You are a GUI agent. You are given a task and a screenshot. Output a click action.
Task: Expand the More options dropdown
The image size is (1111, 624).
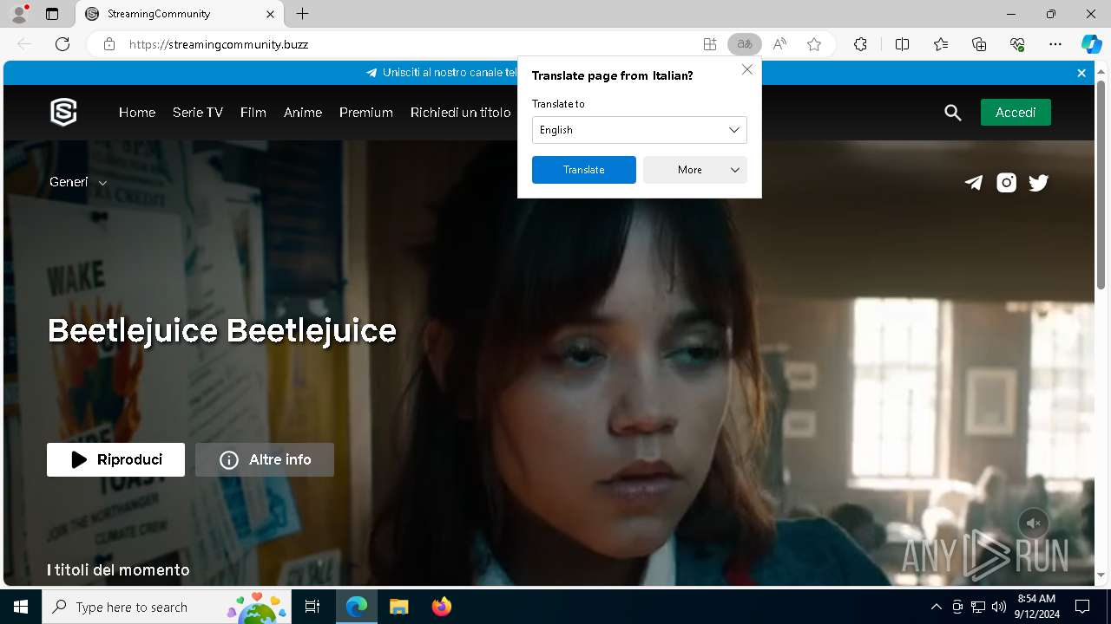695,170
